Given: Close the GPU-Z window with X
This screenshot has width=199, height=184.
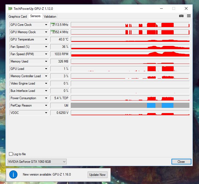Looking at the screenshot, I should point(186,8).
